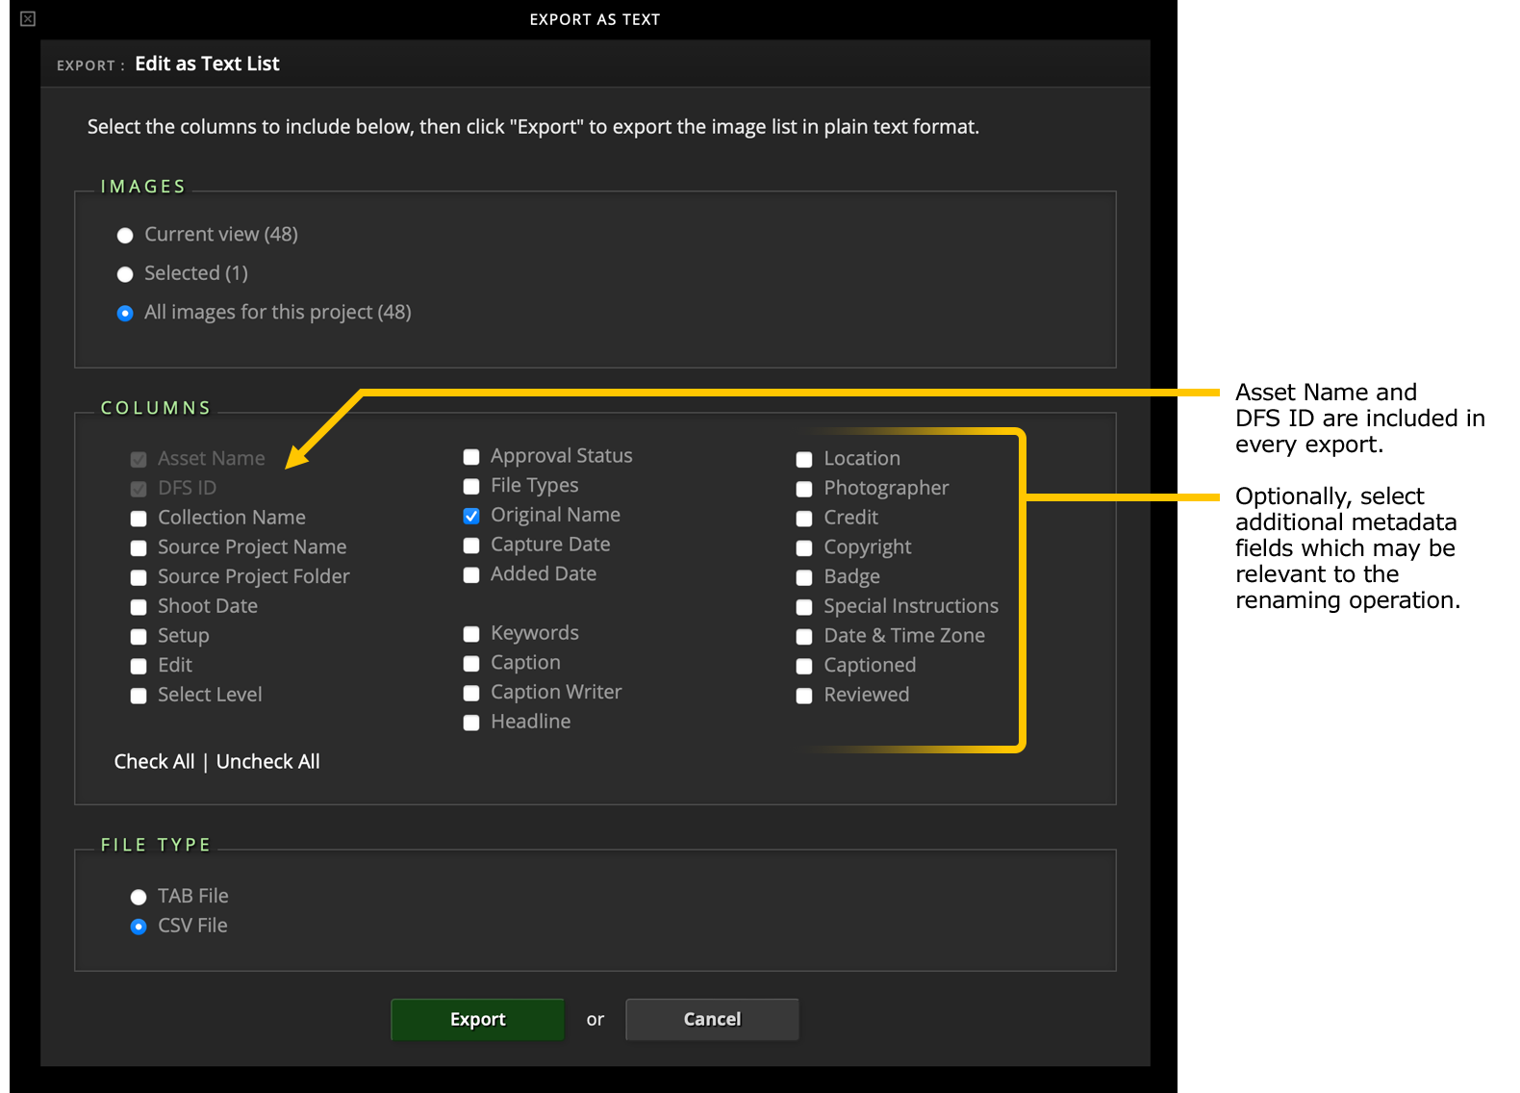Check the Date & Time Zone column

tap(804, 637)
